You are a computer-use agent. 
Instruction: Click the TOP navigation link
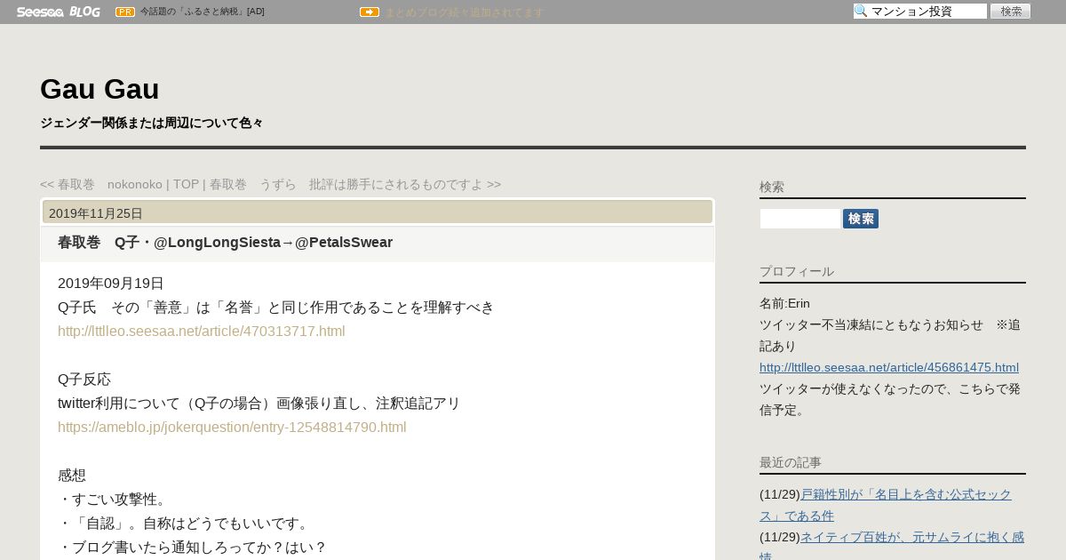click(x=186, y=184)
